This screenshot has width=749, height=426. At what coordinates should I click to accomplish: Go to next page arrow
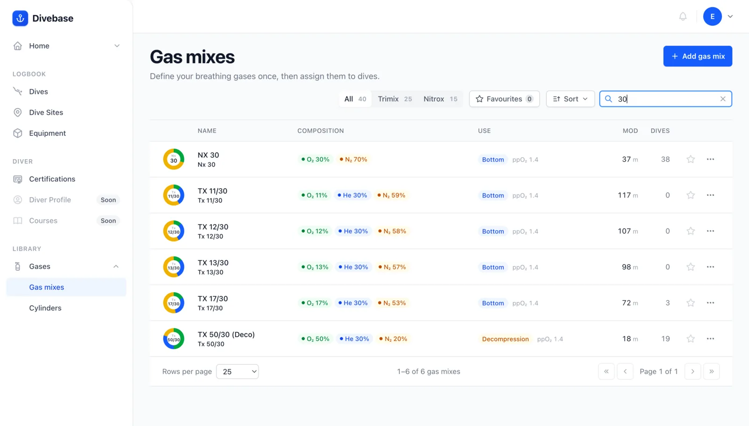[692, 371]
